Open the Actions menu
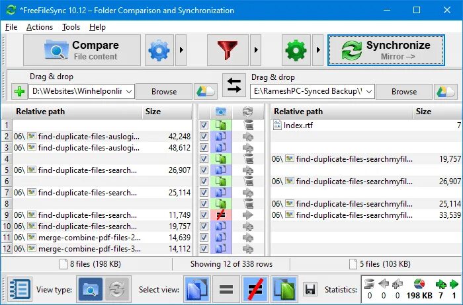The width and height of the screenshot is (463, 305). coord(40,27)
